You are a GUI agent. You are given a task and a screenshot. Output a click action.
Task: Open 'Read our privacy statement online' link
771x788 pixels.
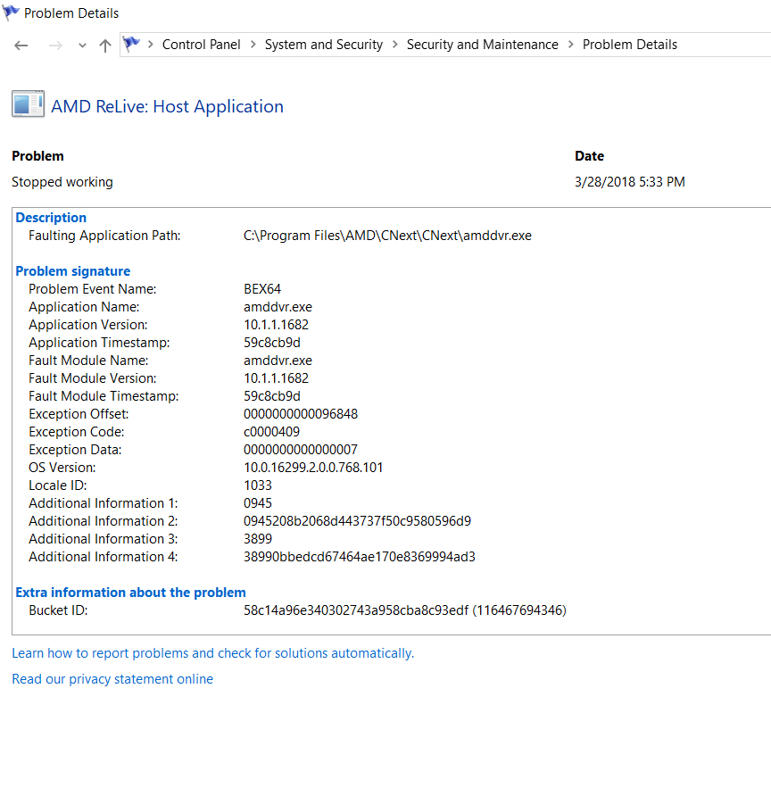[x=112, y=679]
